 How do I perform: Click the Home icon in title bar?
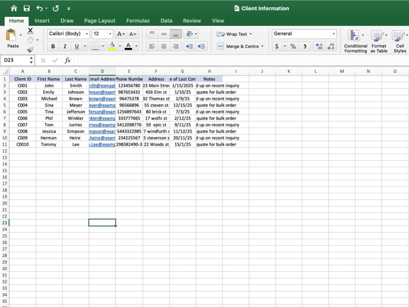(14, 8)
